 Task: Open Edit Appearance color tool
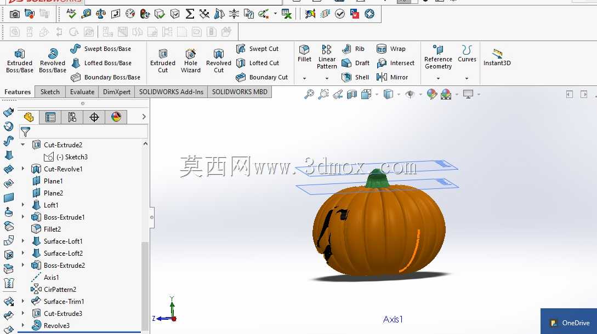[x=432, y=94]
